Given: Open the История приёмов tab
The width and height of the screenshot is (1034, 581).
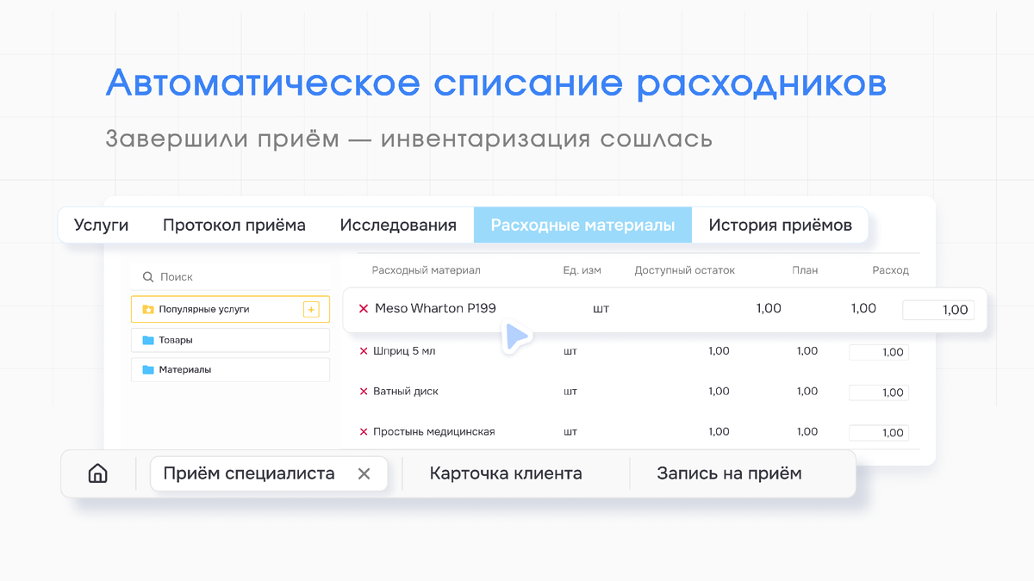Looking at the screenshot, I should tap(781, 226).
